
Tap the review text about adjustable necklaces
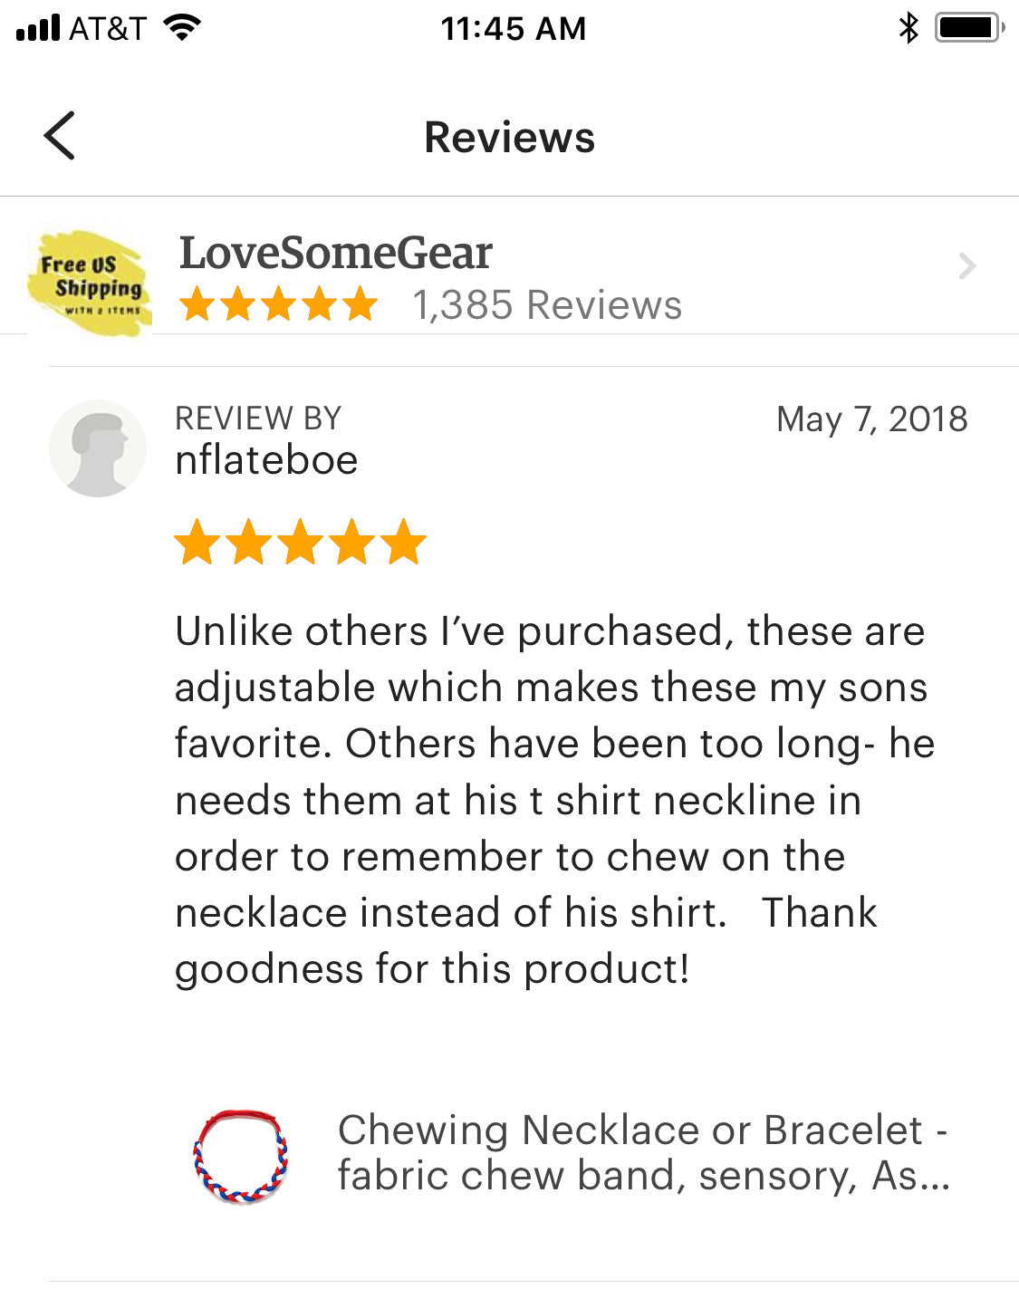[554, 800]
